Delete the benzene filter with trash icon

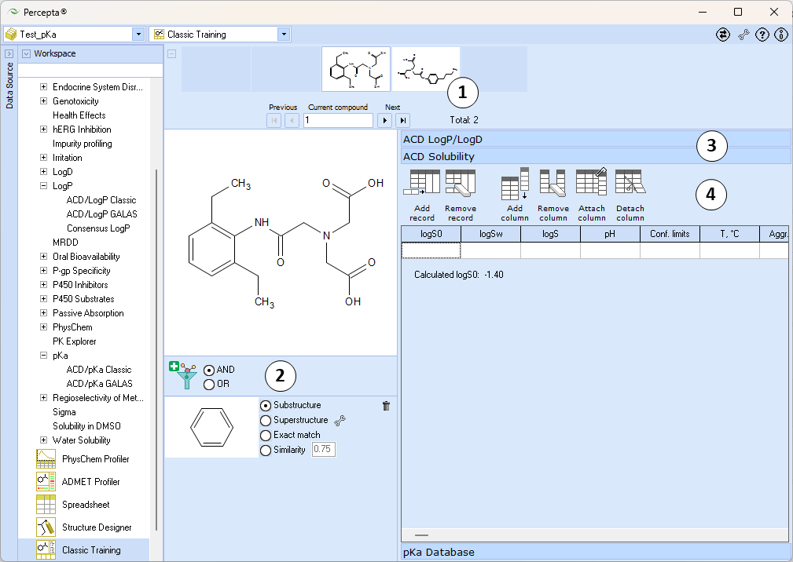387,406
